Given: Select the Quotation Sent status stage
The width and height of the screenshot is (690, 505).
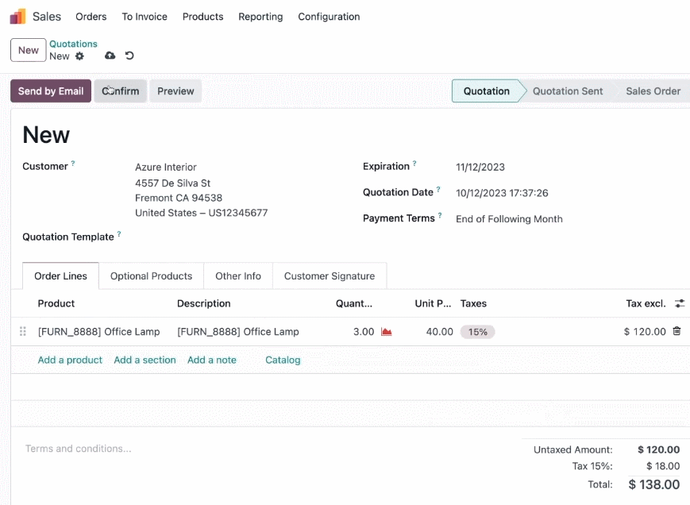Looking at the screenshot, I should (568, 91).
